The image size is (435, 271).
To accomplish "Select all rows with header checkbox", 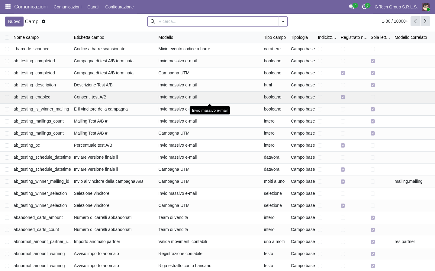I will pyautogui.click(x=7, y=37).
